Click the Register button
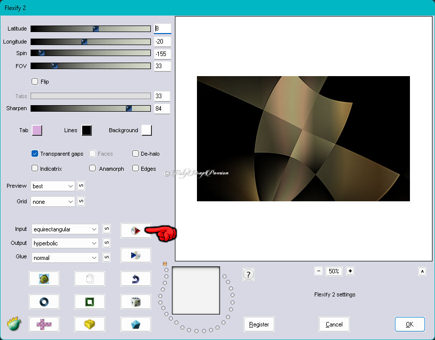This screenshot has height=340, width=435. point(259,324)
